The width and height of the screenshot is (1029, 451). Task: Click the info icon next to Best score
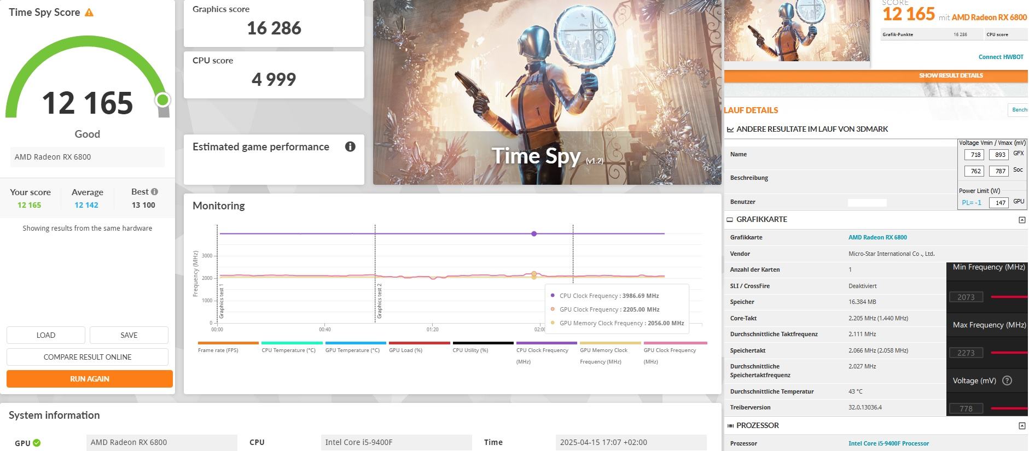pyautogui.click(x=154, y=192)
